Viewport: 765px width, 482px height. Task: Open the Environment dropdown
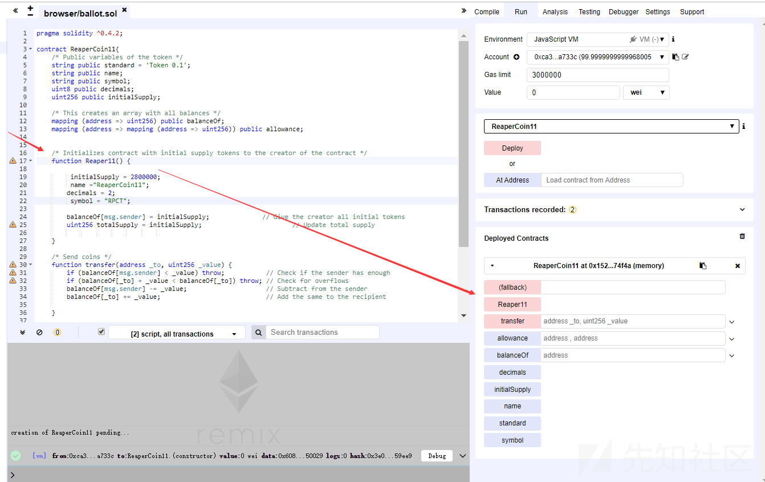coord(597,39)
